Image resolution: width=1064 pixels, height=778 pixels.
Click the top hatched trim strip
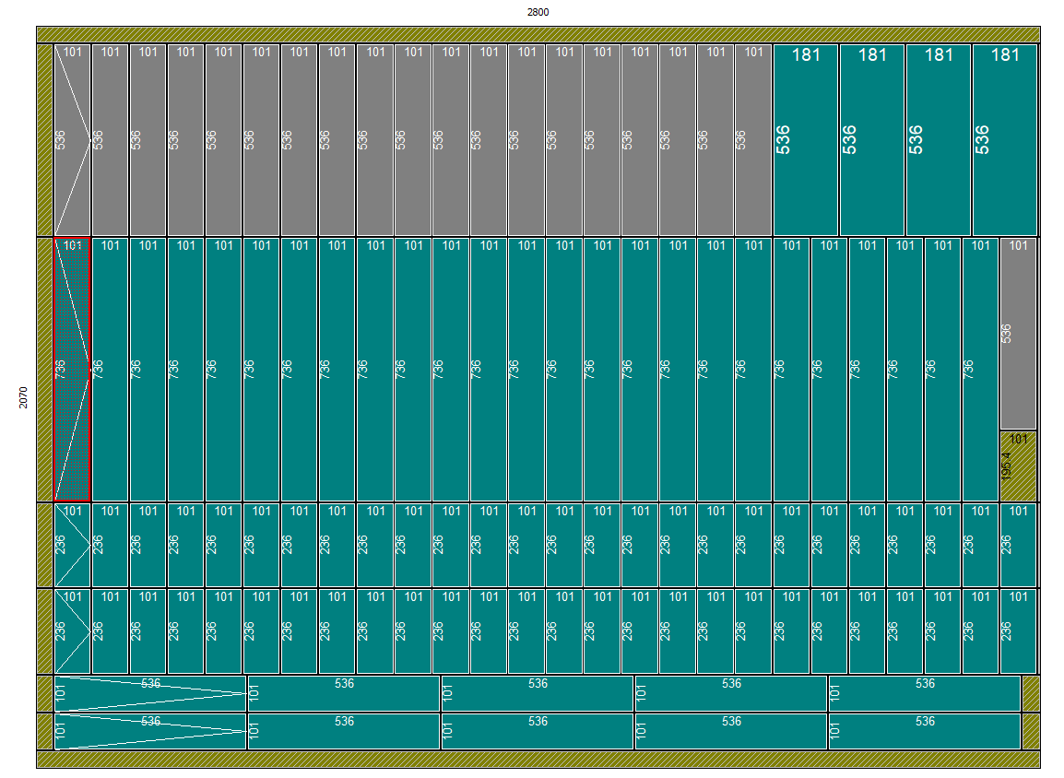[538, 34]
